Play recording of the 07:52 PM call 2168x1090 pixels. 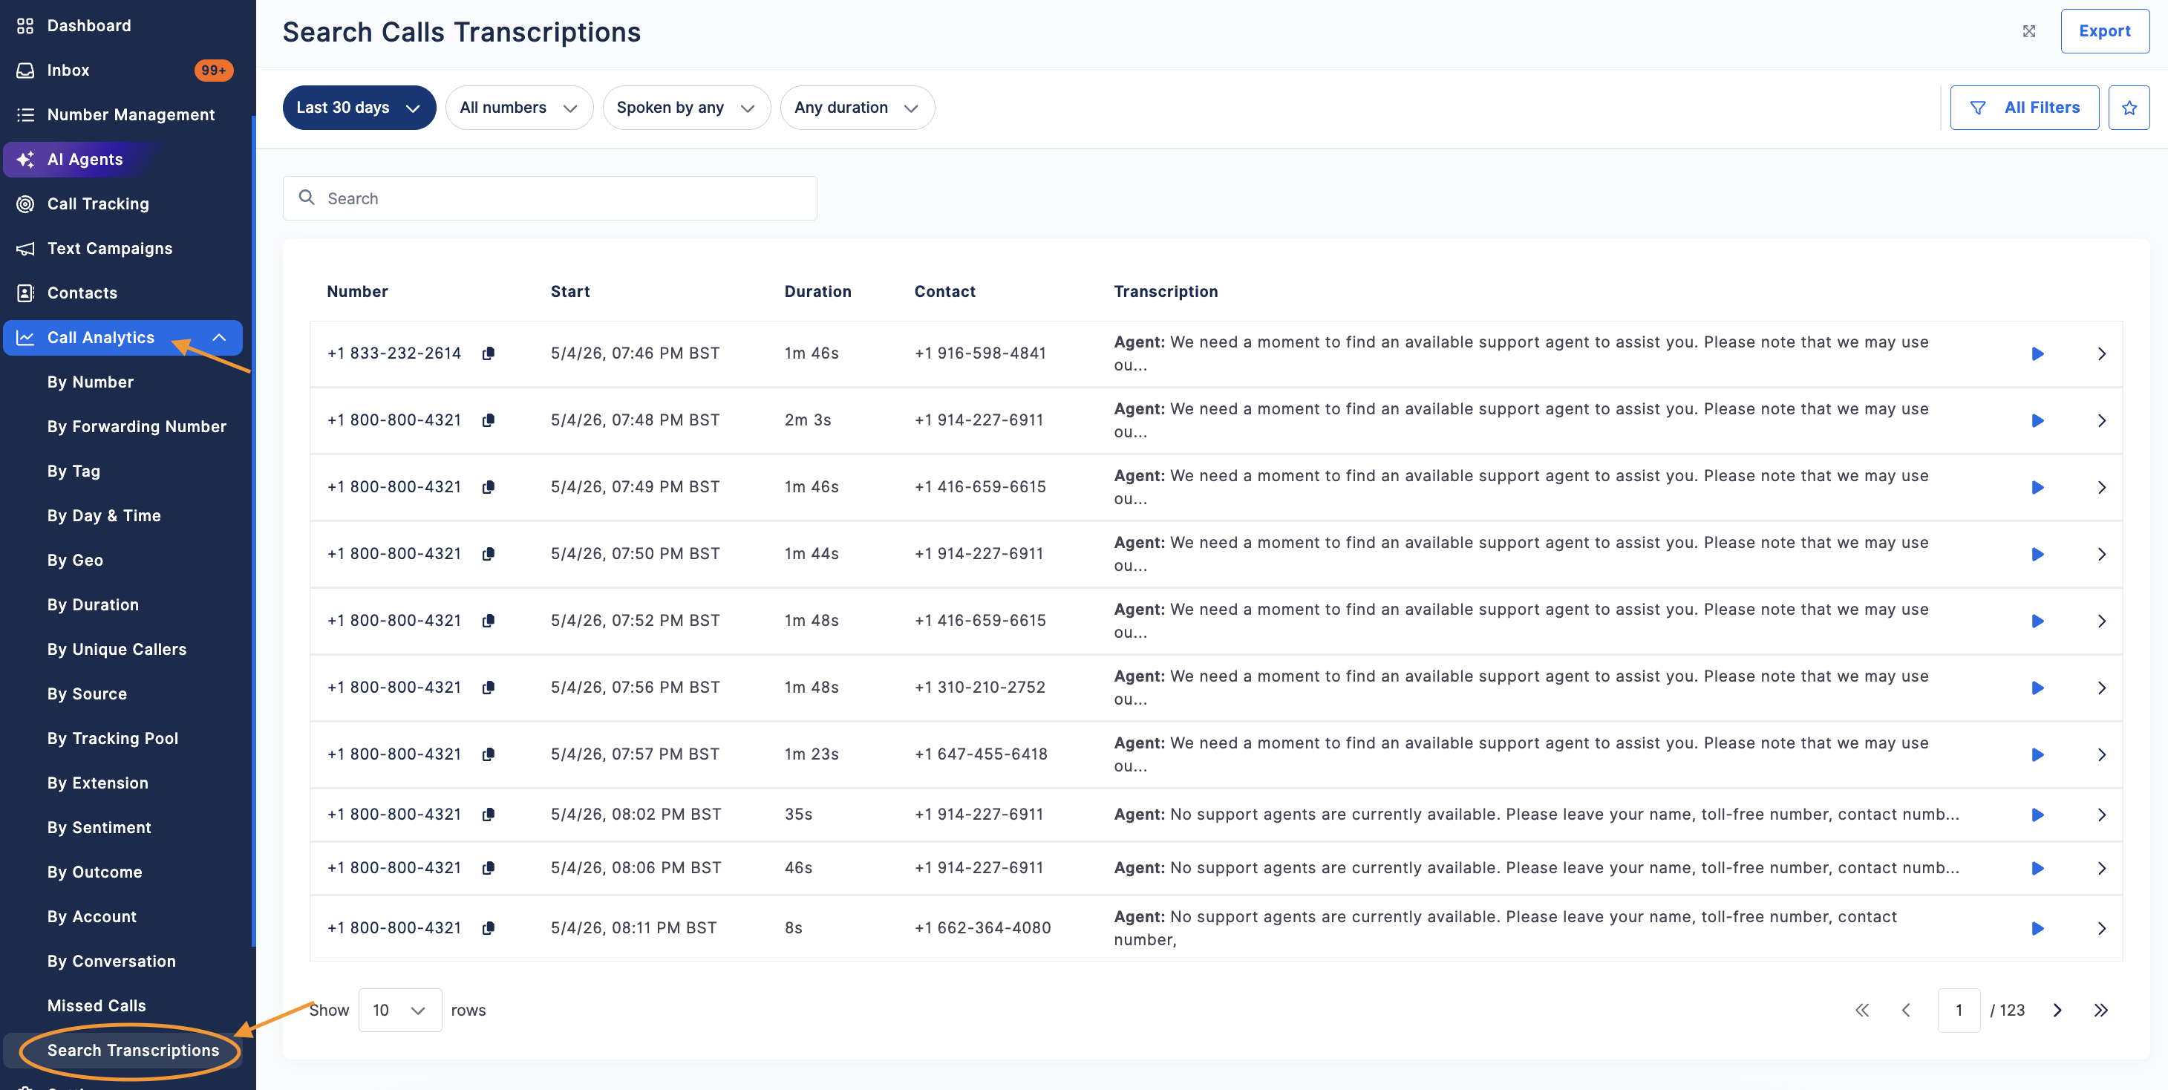[2037, 621]
